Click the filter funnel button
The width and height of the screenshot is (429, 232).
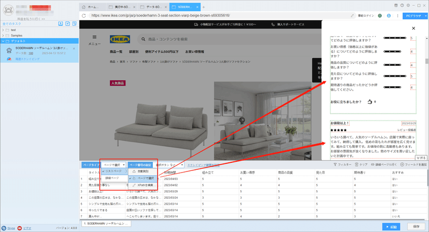342,164
